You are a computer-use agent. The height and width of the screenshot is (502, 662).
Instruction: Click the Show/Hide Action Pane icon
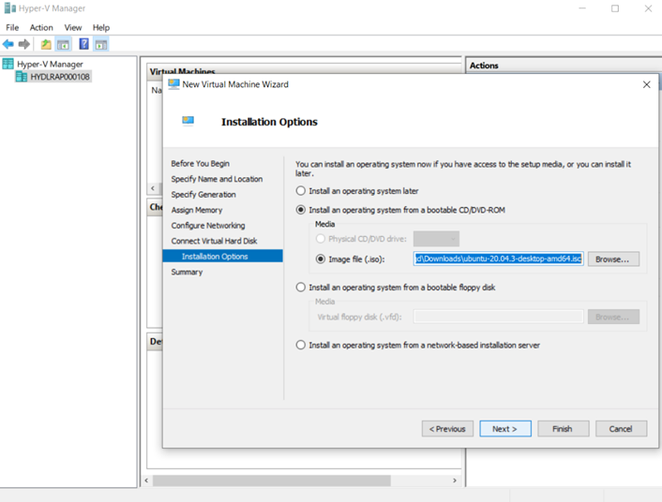point(101,44)
